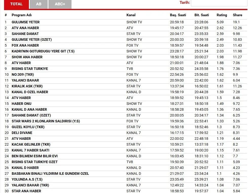Select the ATV ANA HABER program row
This screenshot has width=250, height=193.
tap(25, 28)
